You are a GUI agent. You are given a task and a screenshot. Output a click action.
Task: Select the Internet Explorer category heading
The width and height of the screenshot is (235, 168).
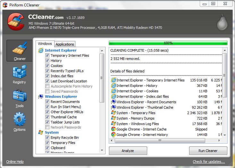(x=61, y=50)
